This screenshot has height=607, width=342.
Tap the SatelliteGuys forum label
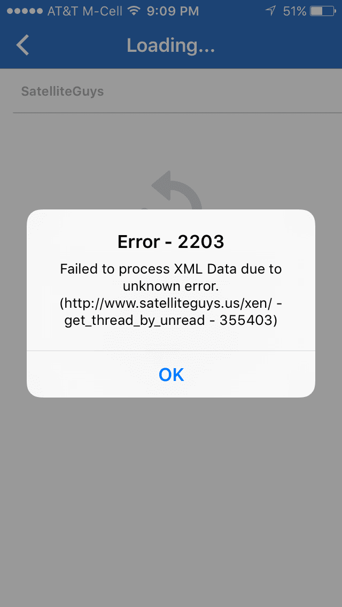point(63,91)
